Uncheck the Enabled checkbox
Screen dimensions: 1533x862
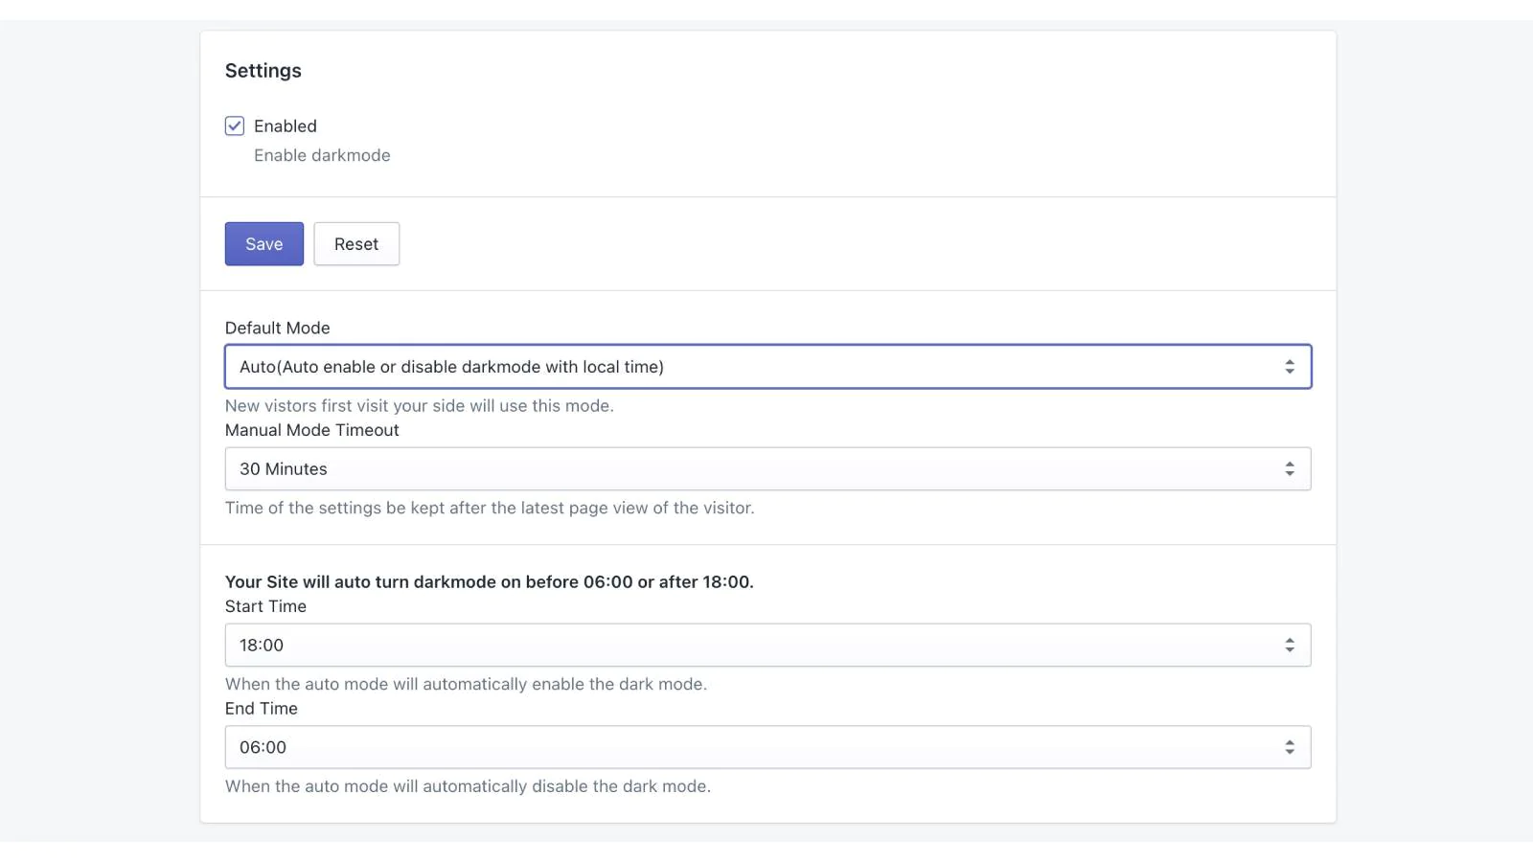(235, 126)
